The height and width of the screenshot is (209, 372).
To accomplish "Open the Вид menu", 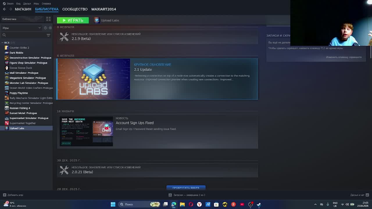I will [18, 3].
